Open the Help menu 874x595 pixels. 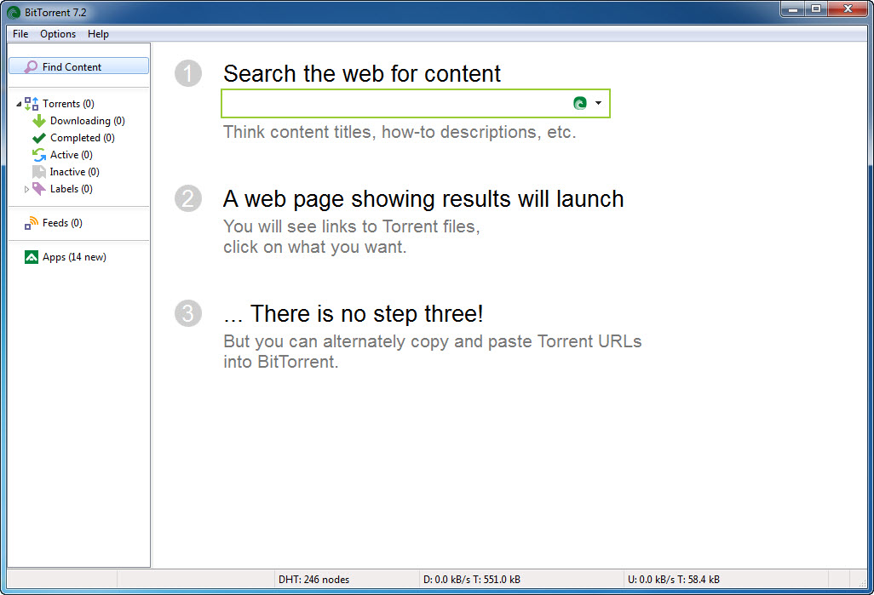[x=98, y=34]
